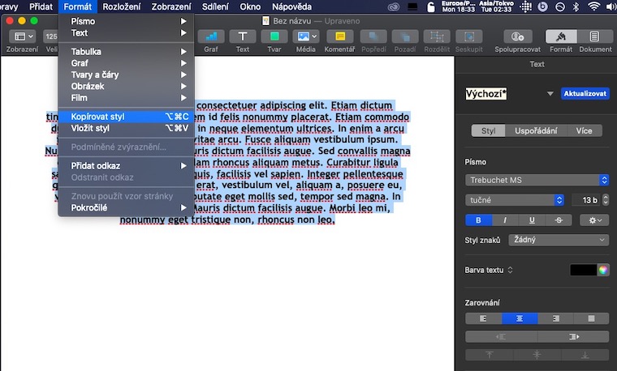Click the Bluetooth icon in menu bar
The width and height of the screenshot is (617, 371).
[576, 6]
